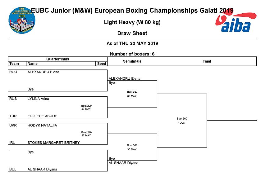The width and height of the screenshot is (261, 181).
Task: Click the Bout 307 semifinal label
Action: 132,92
